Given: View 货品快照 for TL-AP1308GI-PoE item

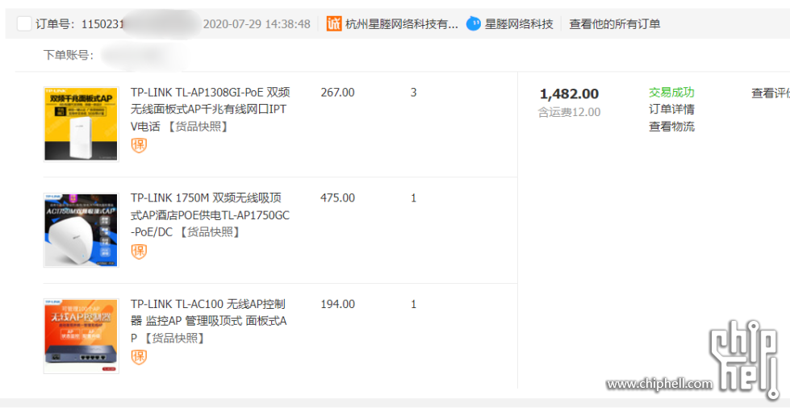Looking at the screenshot, I should pos(198,127).
